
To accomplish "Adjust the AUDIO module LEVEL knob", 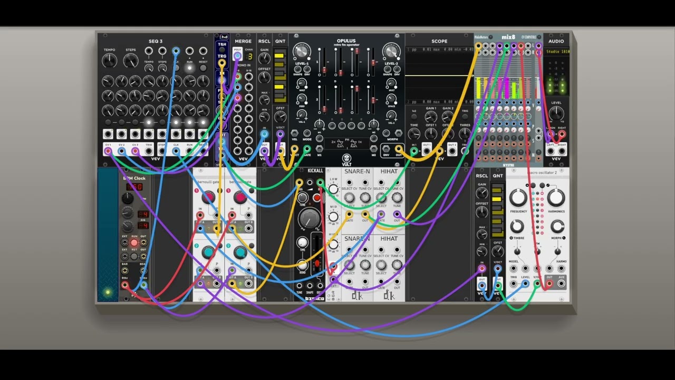I will 556,112.
